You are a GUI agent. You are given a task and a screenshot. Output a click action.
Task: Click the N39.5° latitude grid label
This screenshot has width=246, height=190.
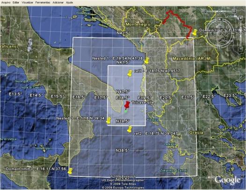123,121
